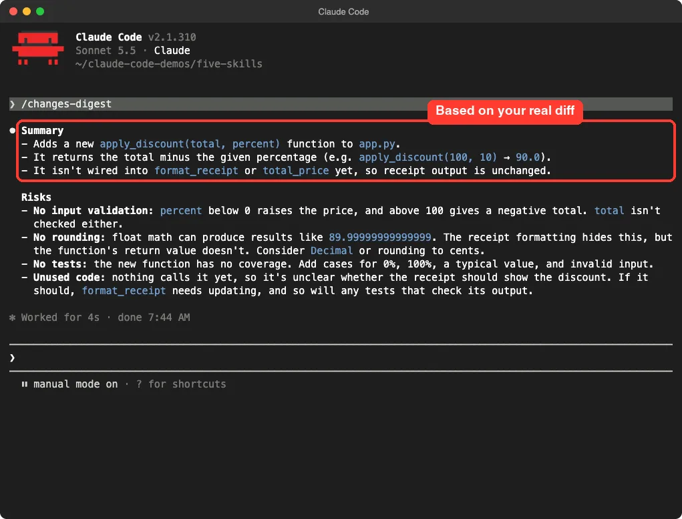Click the 'No rounding:' bold label
The image size is (682, 519).
[69, 237]
